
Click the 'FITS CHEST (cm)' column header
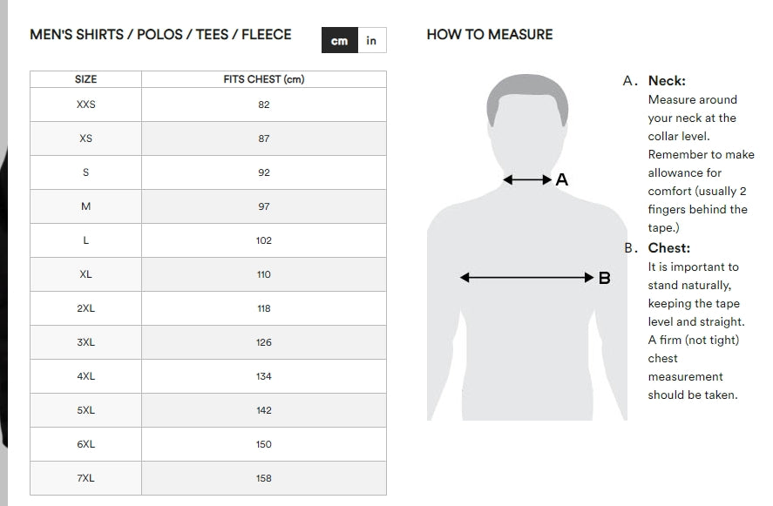(x=264, y=79)
